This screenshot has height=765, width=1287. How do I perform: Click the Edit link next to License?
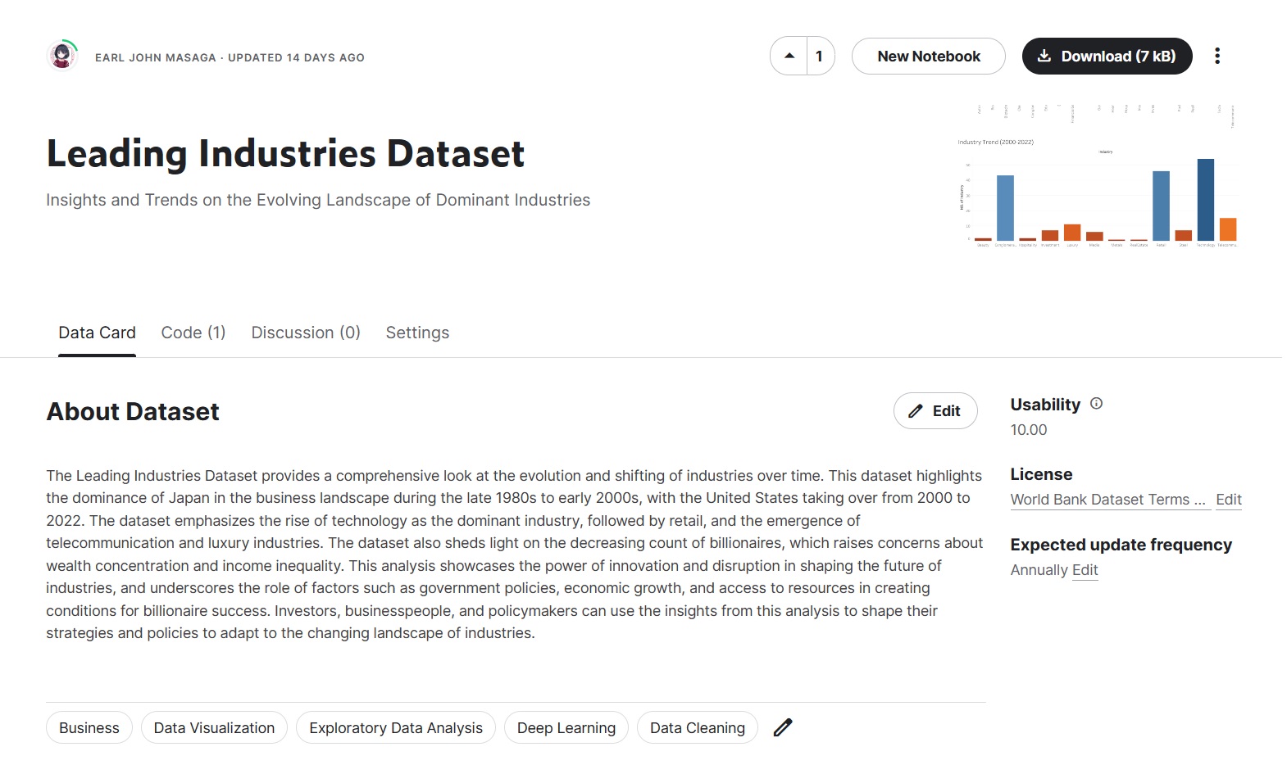(1228, 500)
